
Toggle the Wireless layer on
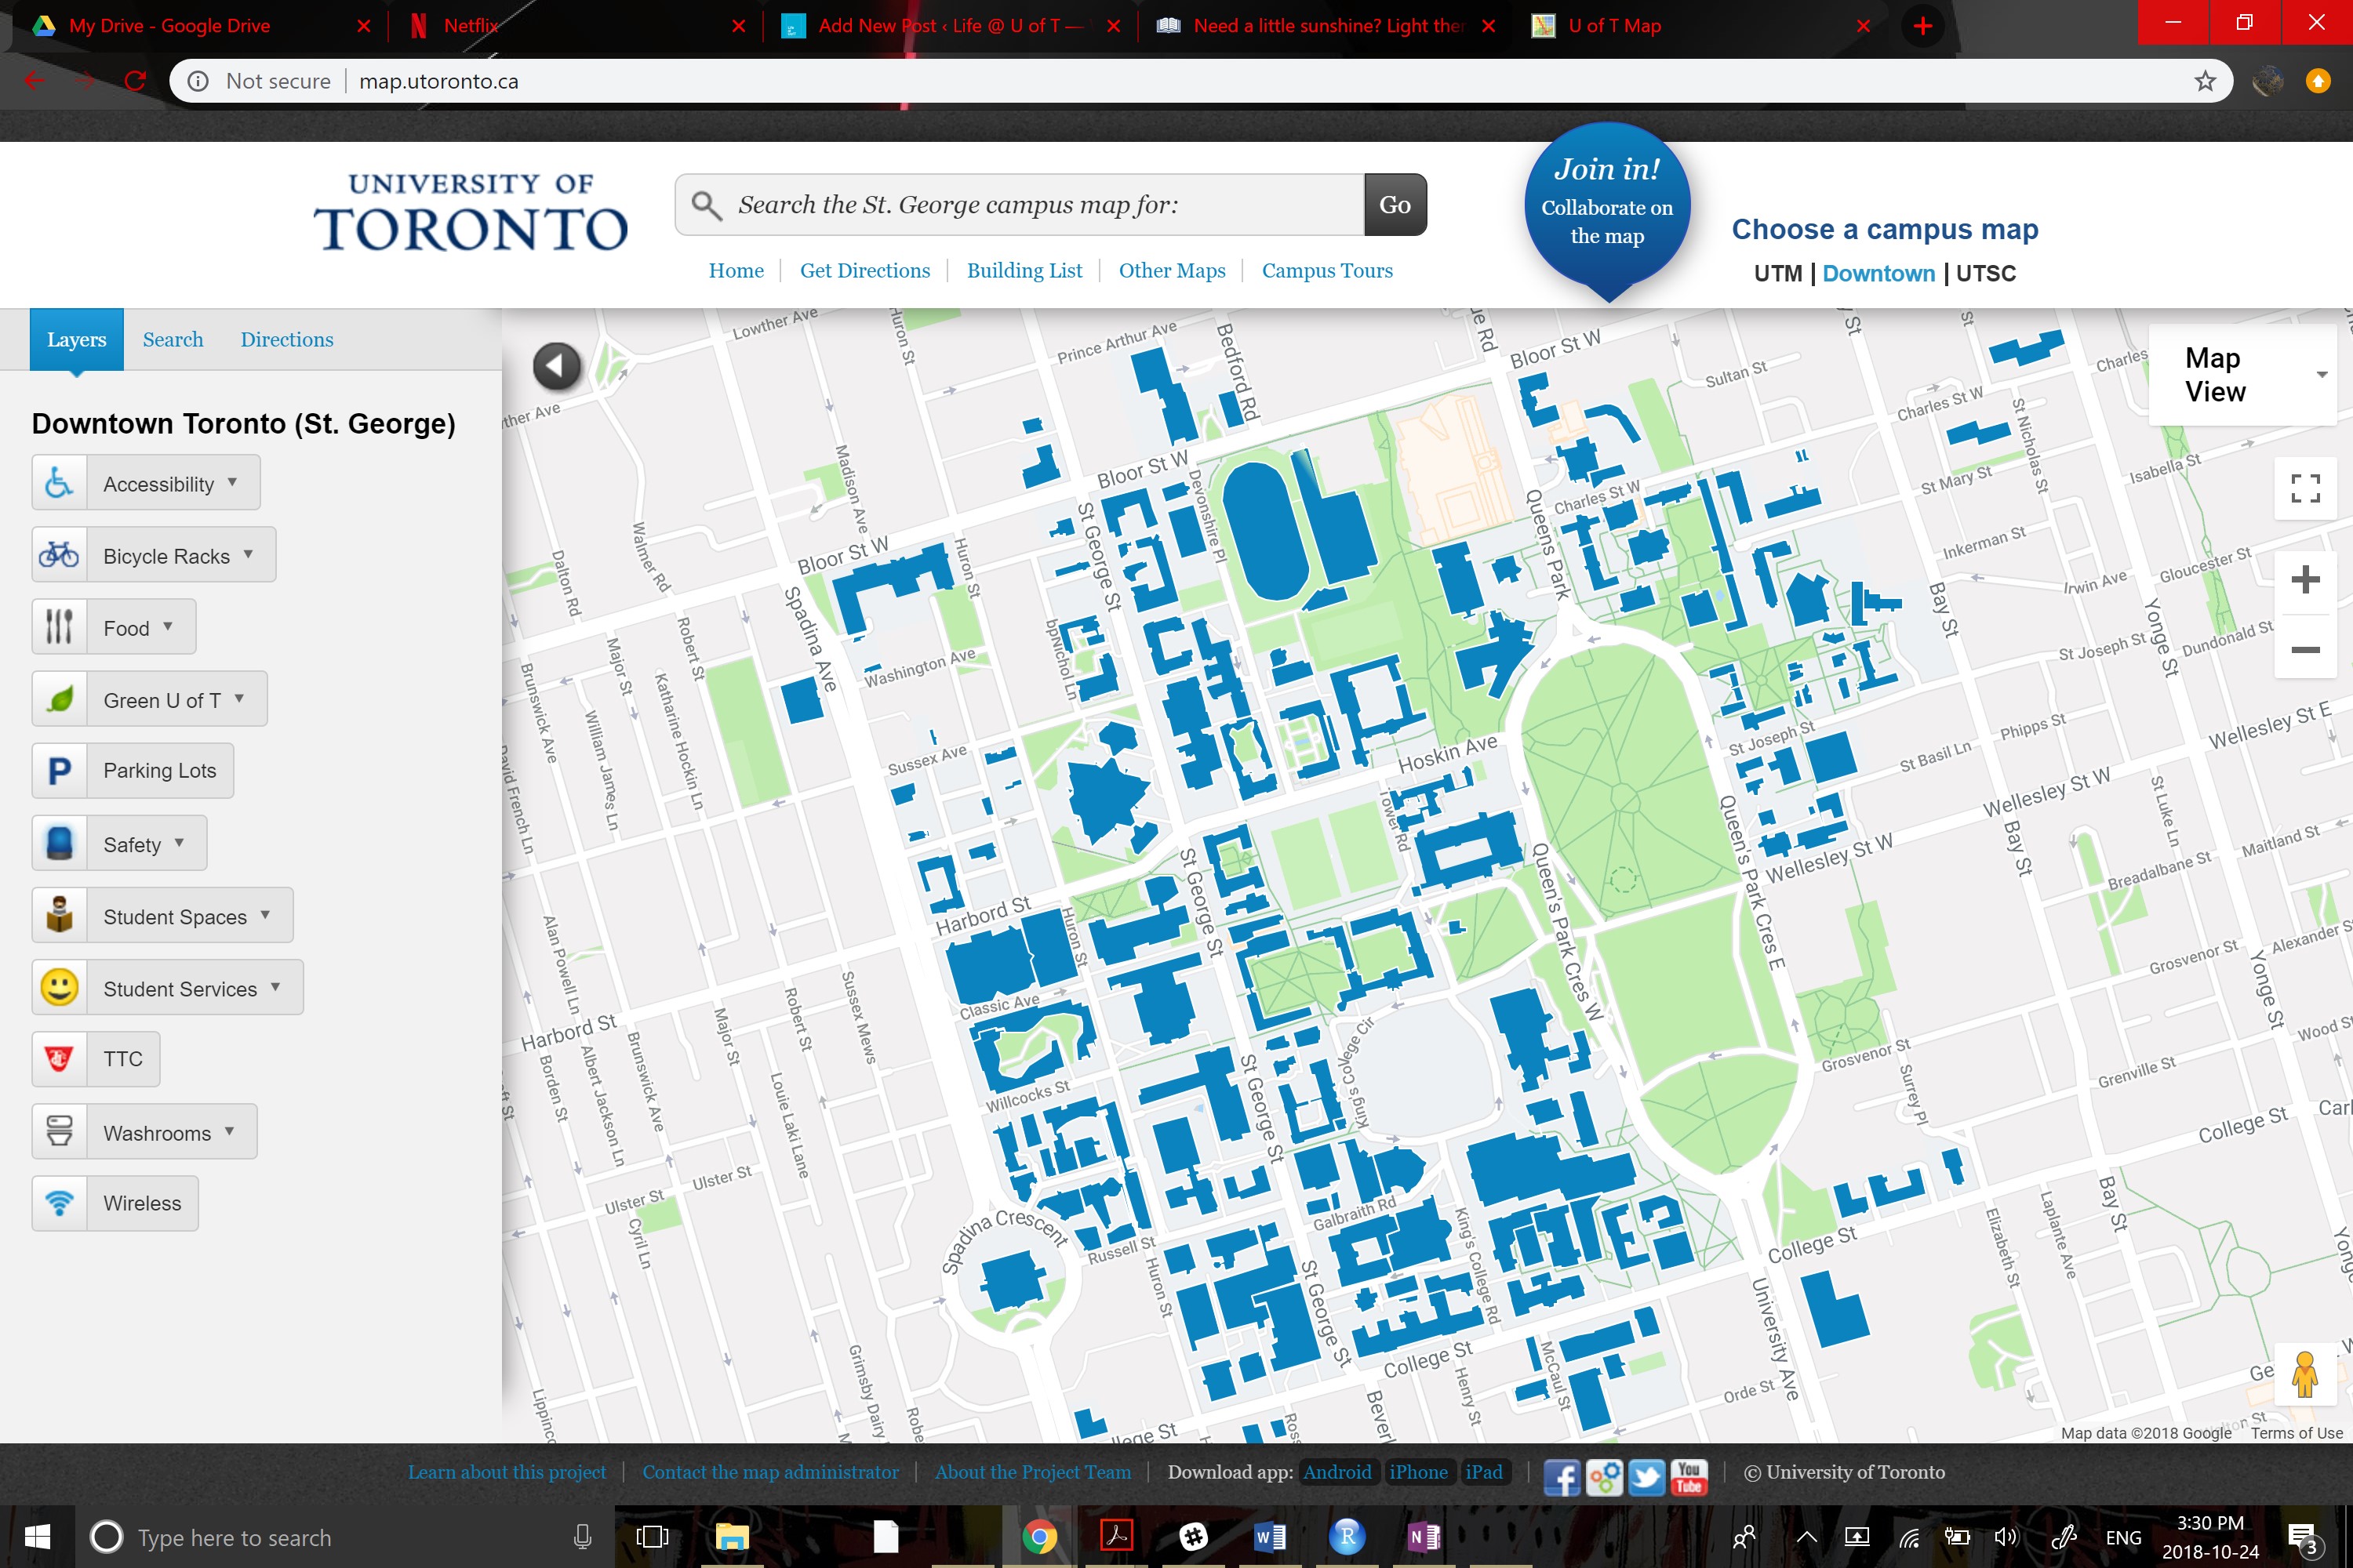tap(142, 1203)
